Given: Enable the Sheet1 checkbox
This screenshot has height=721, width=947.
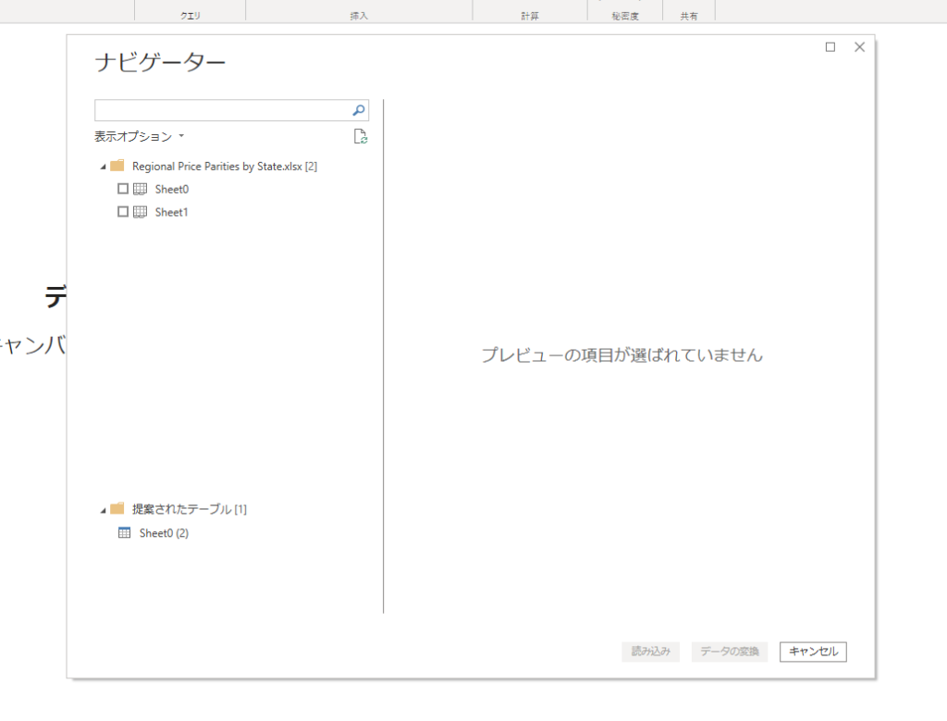Looking at the screenshot, I should (x=123, y=212).
